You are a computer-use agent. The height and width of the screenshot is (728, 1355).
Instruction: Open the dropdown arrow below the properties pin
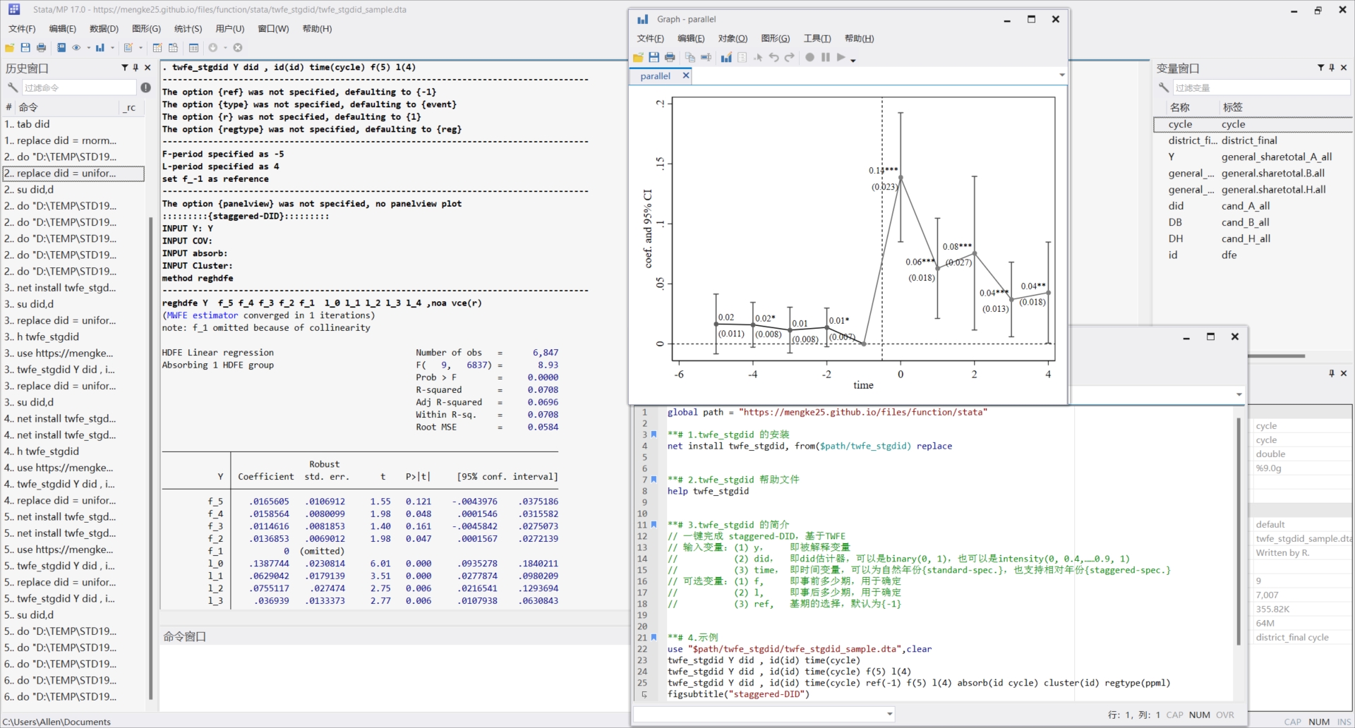click(1239, 394)
